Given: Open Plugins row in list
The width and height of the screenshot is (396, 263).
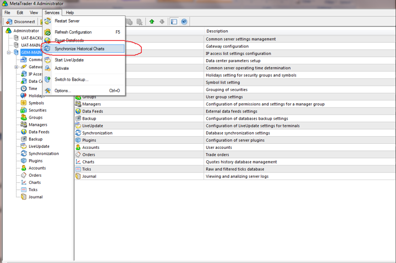Looking at the screenshot, I should point(235,140).
